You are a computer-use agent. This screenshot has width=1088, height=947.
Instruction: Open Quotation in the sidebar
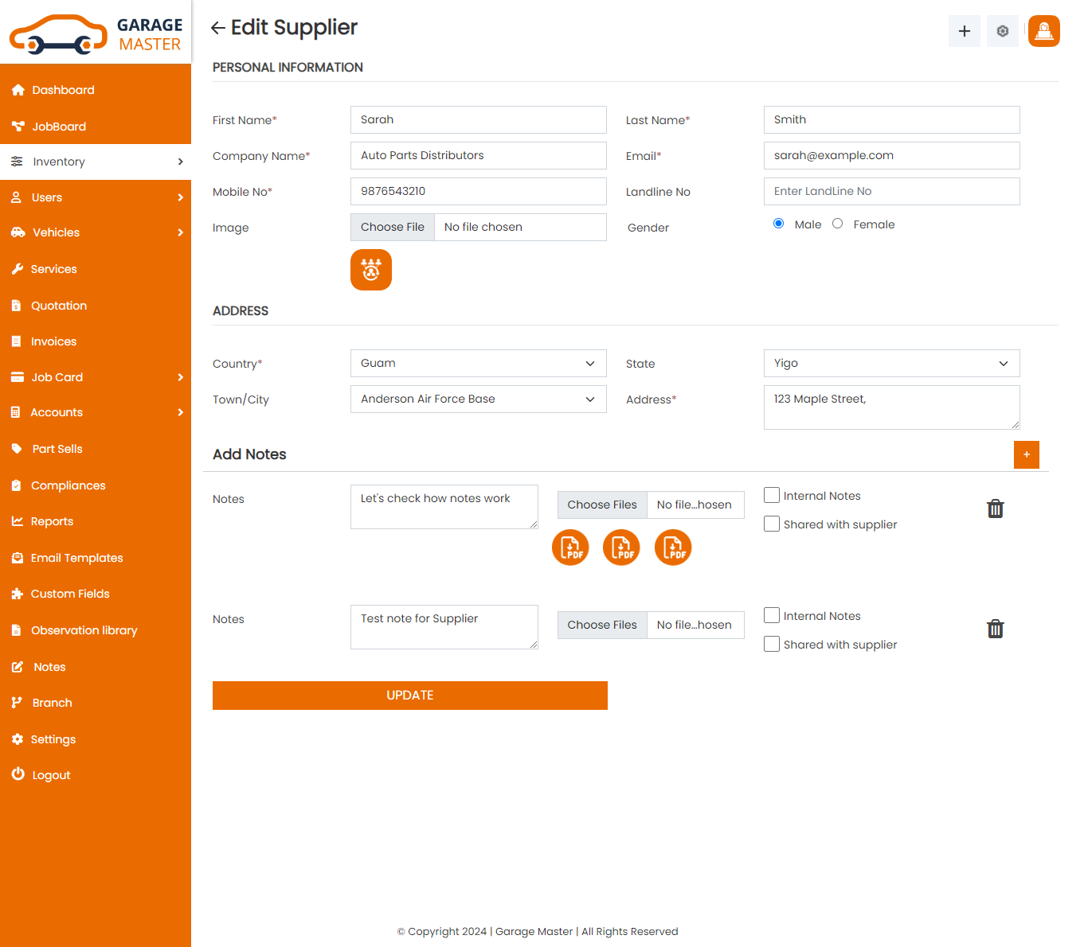59,306
